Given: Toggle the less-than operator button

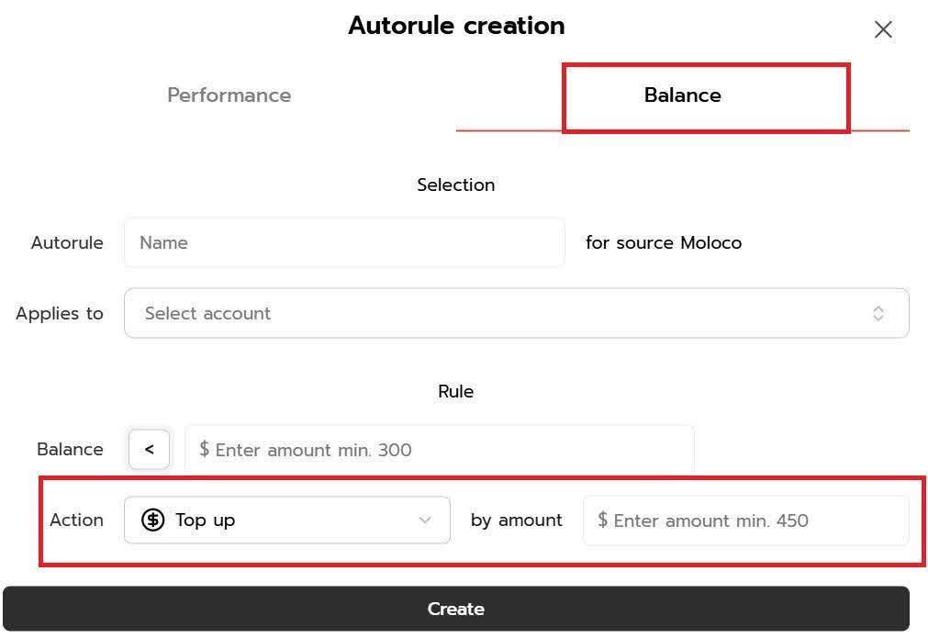Looking at the screenshot, I should coord(149,450).
